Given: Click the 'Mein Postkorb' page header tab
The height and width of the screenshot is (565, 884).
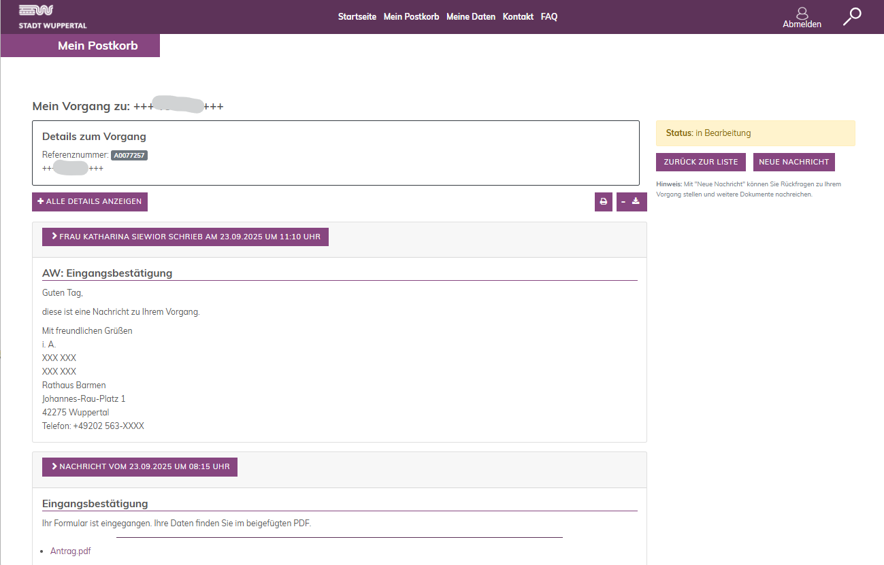Looking at the screenshot, I should [97, 46].
